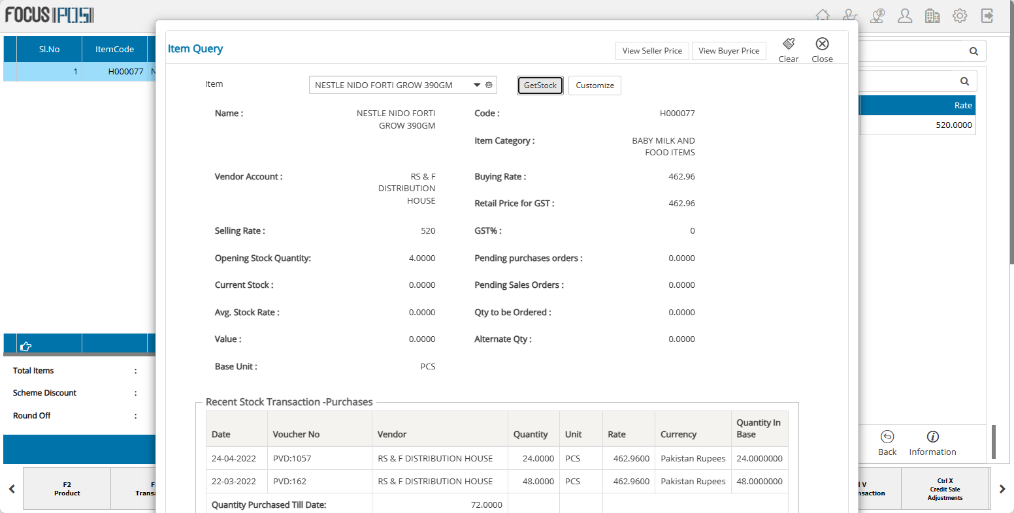Click the small gear beside Item dropdown

(x=489, y=85)
